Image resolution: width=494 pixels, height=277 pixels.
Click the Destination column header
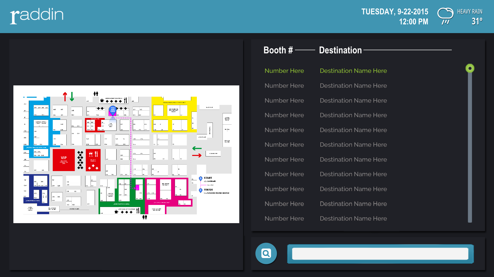pos(340,50)
